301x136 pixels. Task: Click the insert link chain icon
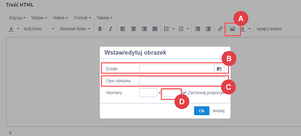click(220, 29)
